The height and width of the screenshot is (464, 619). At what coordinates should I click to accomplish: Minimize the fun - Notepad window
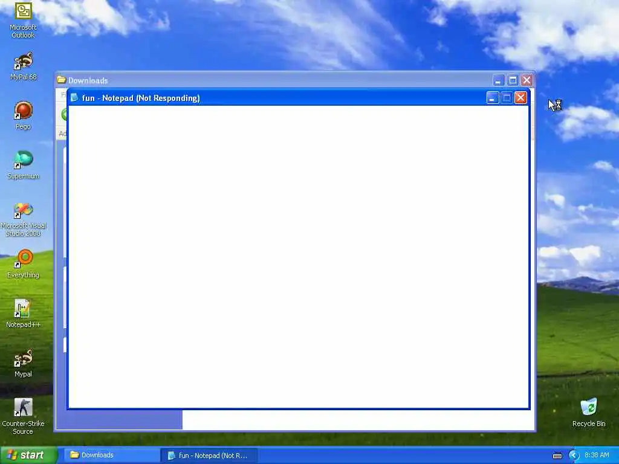pyautogui.click(x=492, y=98)
